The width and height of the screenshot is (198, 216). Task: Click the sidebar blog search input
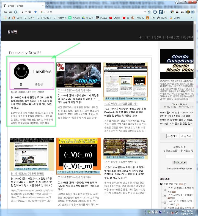click(x=177, y=130)
